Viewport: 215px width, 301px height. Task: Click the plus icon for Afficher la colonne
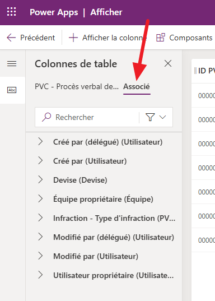[73, 38]
